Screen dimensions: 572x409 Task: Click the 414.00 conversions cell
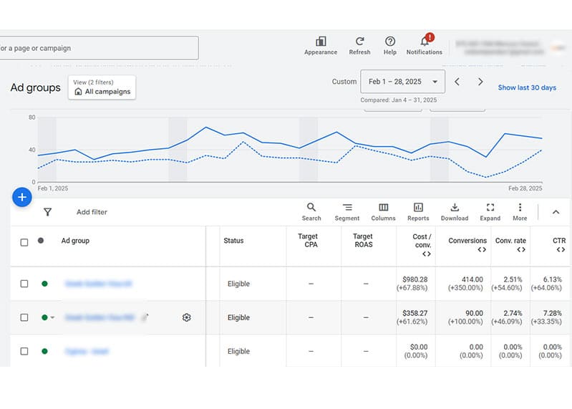472,279
